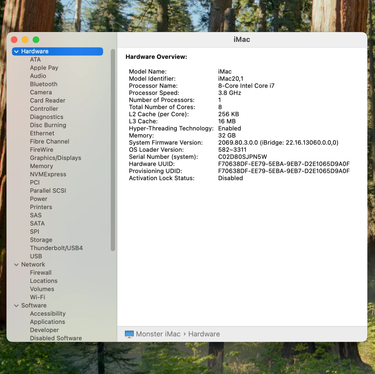Click the Serial Number value text
375x374 pixels.
pyautogui.click(x=242, y=157)
